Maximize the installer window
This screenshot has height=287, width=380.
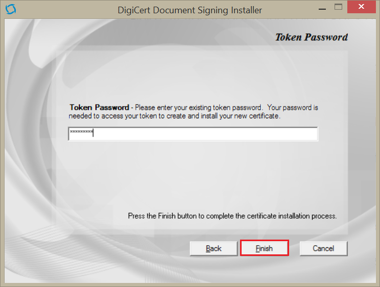338,7
